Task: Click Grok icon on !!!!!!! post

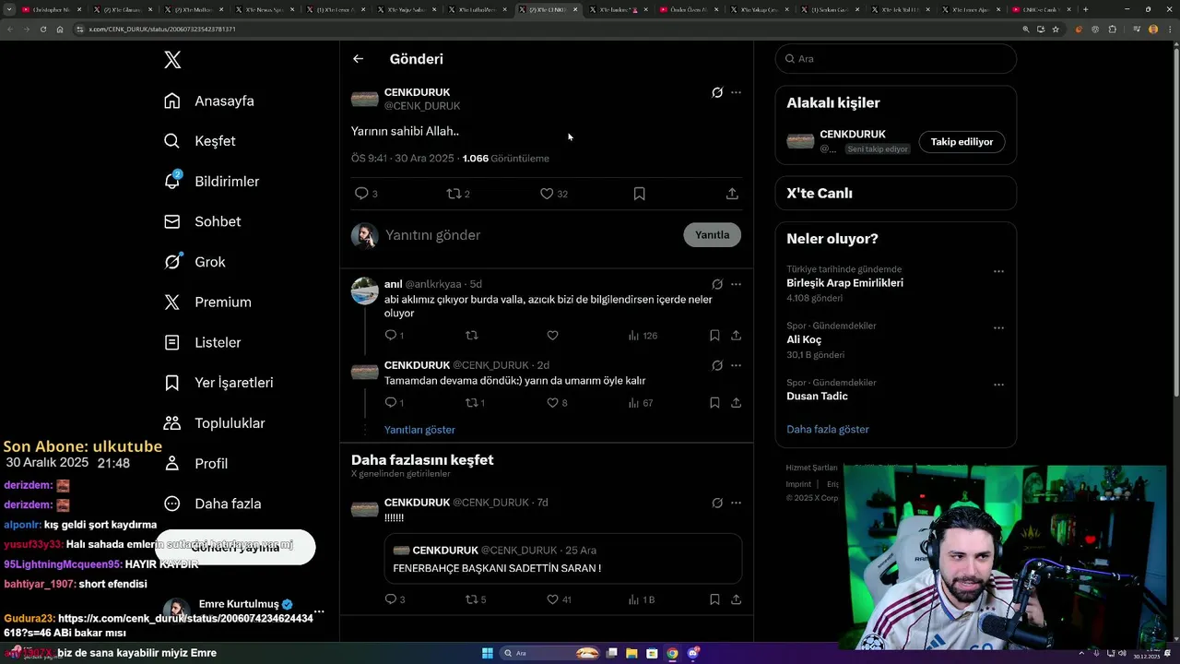Action: [717, 503]
